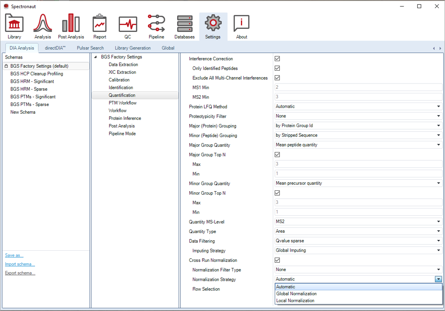Viewport: 445px width, 311px height.
Task: Open Minor Group Quantity dropdown
Action: [358, 183]
